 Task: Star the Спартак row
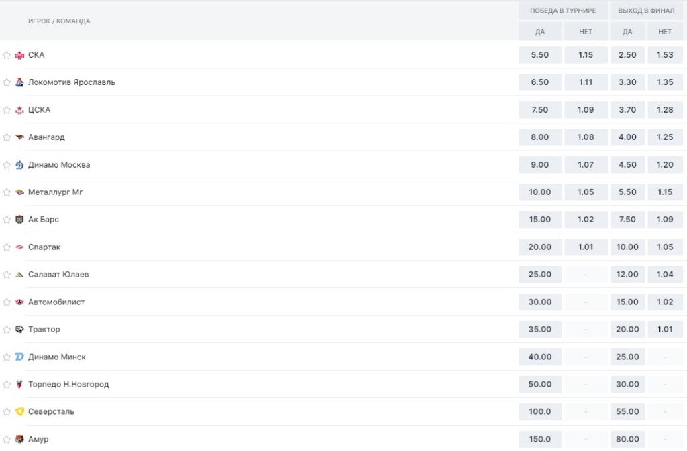7,247
